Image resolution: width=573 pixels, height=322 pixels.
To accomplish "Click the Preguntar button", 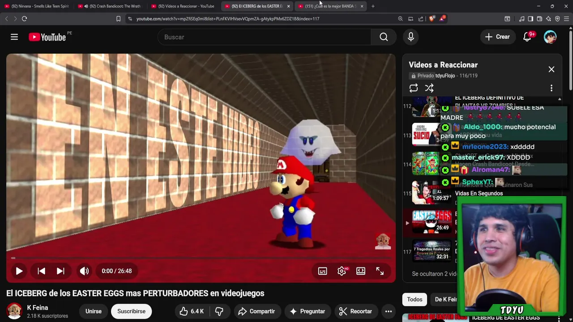I will (x=307, y=311).
